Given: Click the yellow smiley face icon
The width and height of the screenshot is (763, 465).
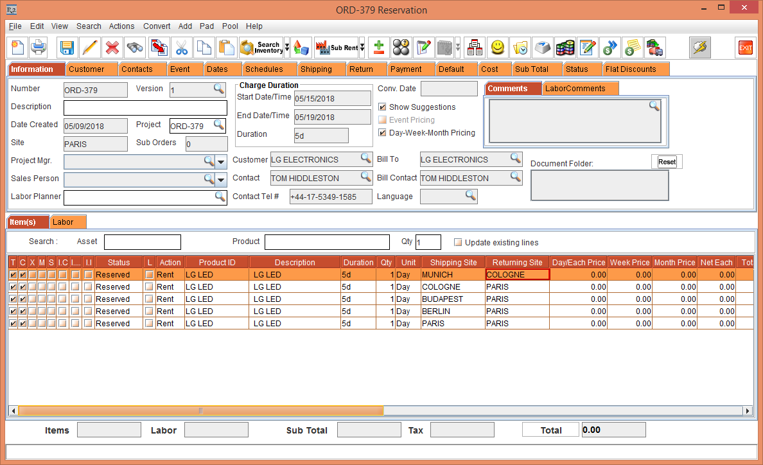Looking at the screenshot, I should pyautogui.click(x=497, y=48).
